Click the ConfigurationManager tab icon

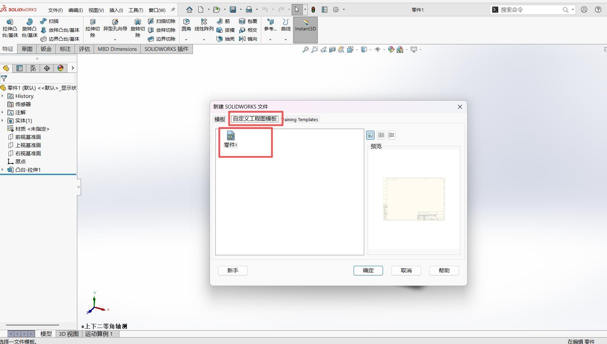point(33,68)
